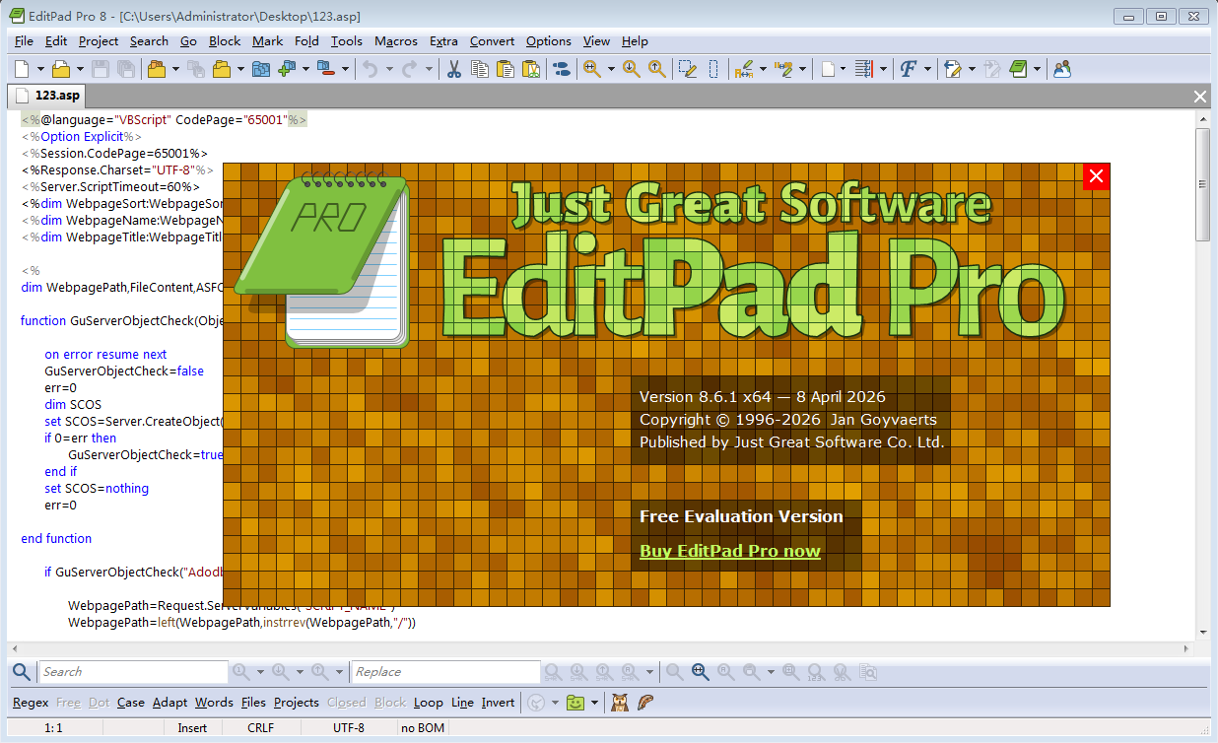The width and height of the screenshot is (1218, 743).
Task: Click the Open file folder icon
Action: tap(61, 69)
